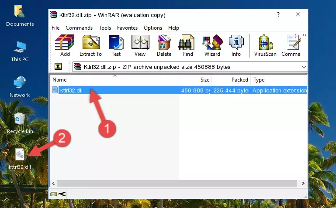Sort by the Type column header
This screenshot has height=208, width=336.
pos(279,80)
